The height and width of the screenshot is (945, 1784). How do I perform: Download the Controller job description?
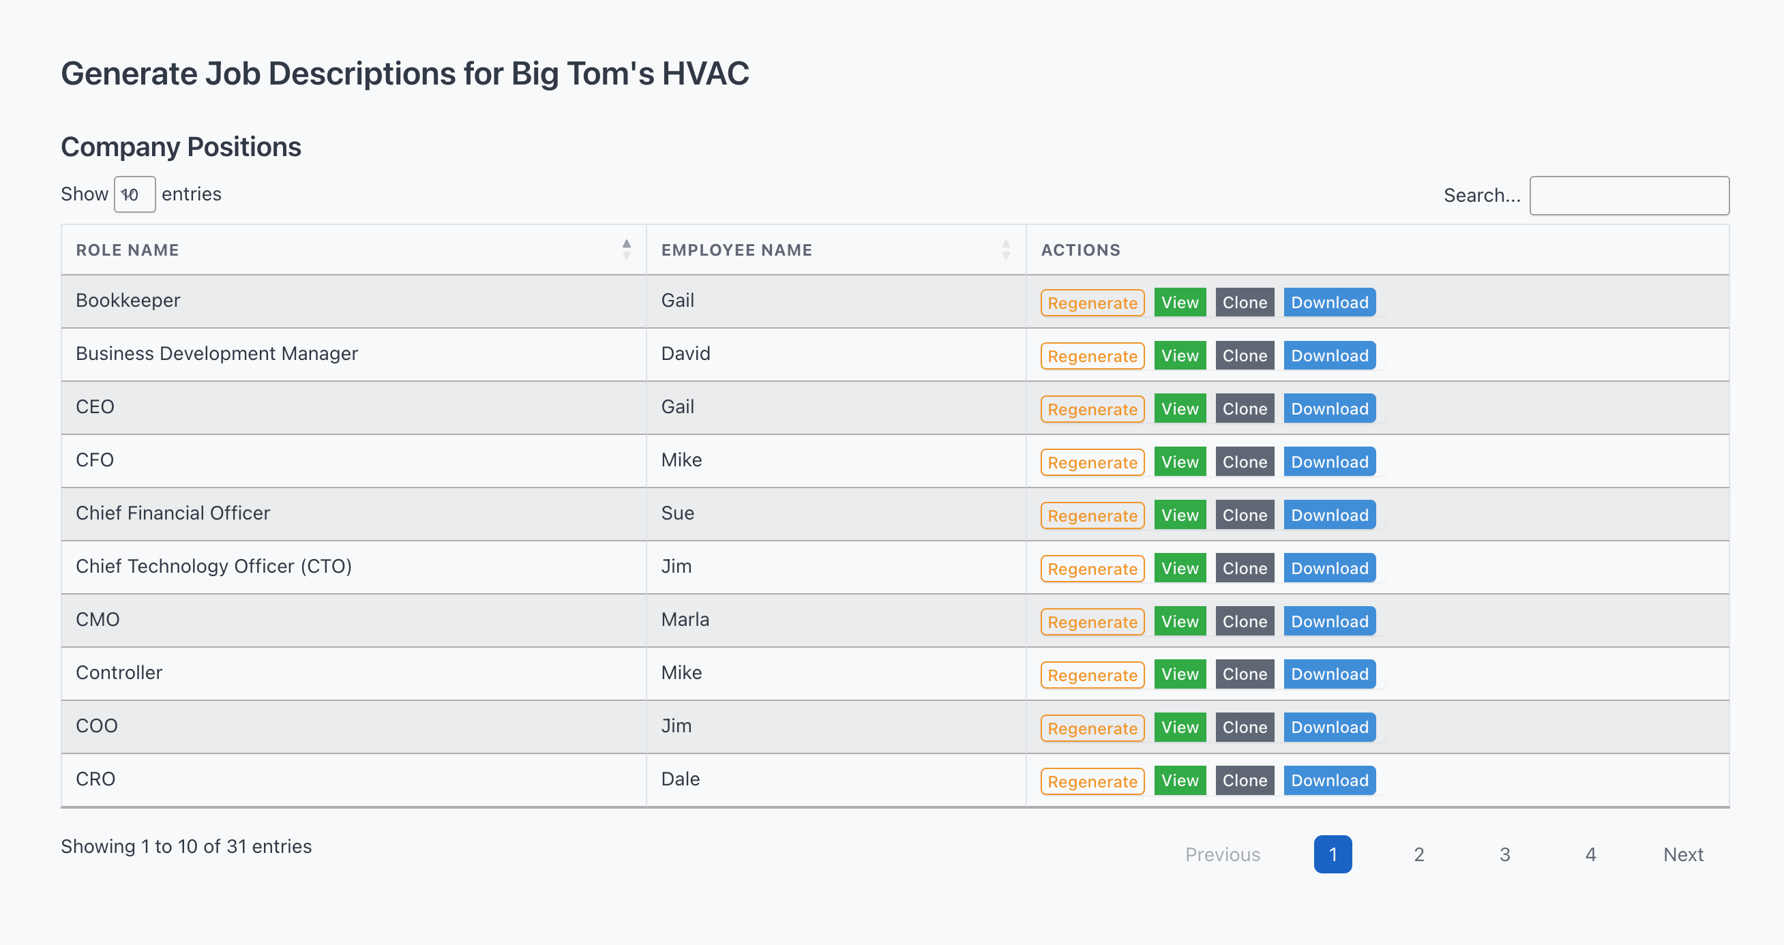1330,674
